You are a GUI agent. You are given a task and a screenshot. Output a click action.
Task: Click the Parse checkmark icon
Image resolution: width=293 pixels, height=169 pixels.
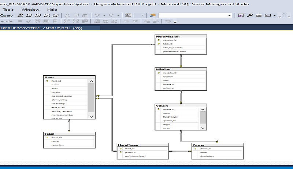coord(29,21)
